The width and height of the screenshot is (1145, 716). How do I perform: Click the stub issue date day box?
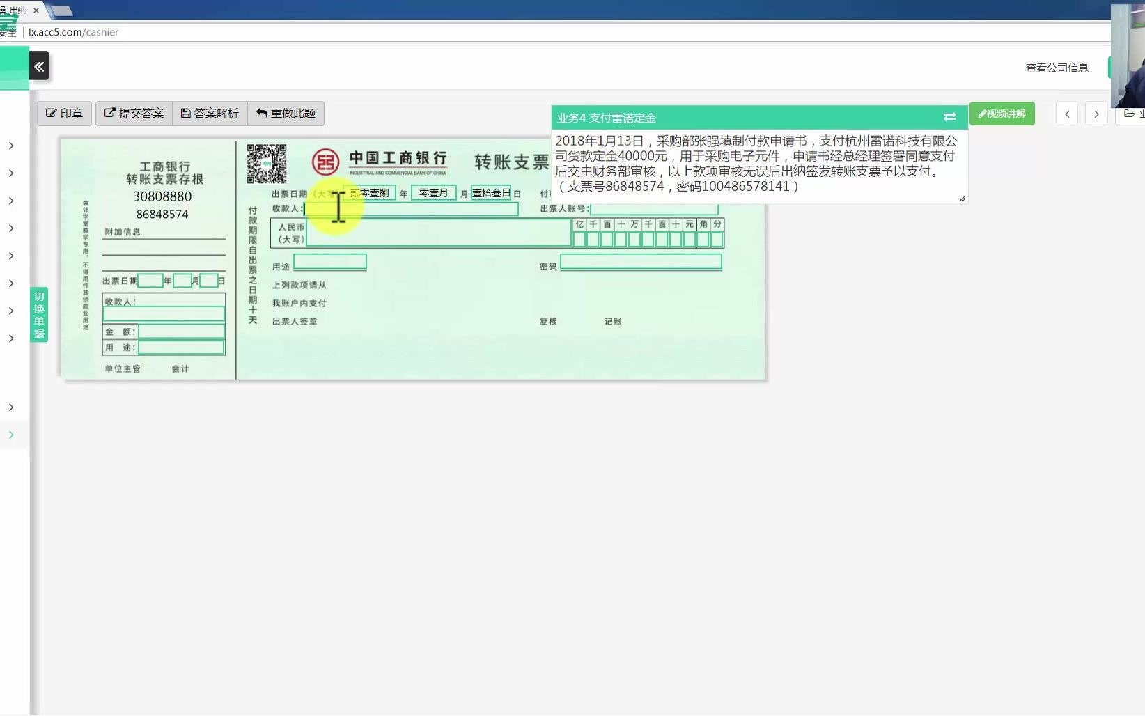pos(209,281)
